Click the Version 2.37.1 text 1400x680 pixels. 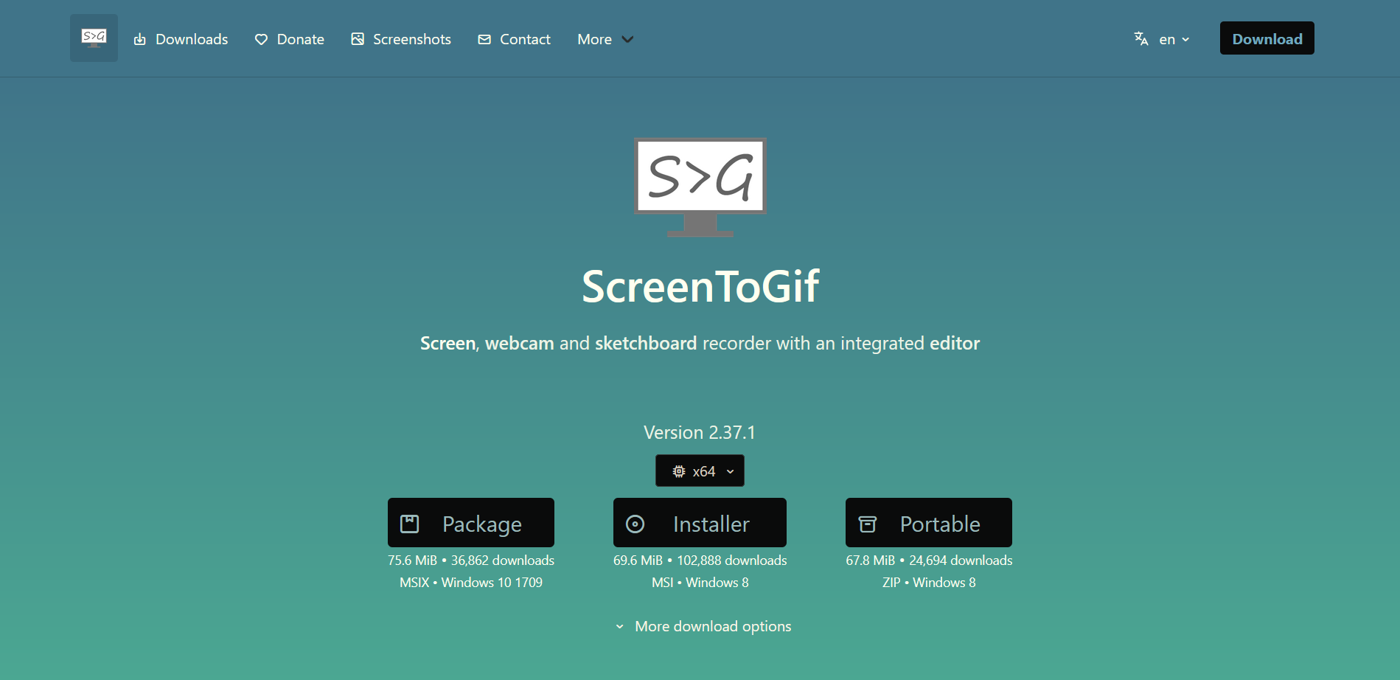[700, 432]
